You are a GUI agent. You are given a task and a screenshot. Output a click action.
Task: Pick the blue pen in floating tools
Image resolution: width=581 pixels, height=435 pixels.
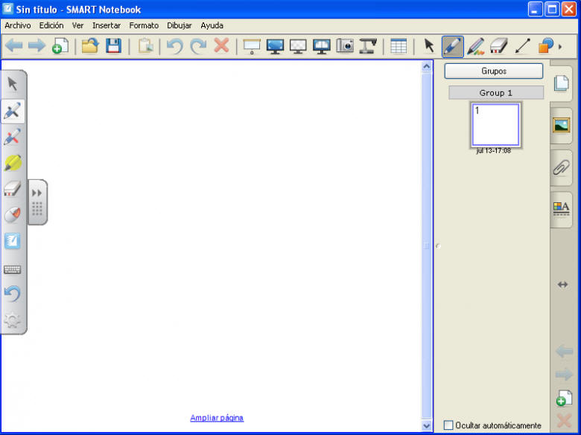coord(13,111)
